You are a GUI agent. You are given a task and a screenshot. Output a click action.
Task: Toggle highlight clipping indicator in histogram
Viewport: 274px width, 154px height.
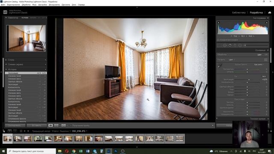click(267, 23)
